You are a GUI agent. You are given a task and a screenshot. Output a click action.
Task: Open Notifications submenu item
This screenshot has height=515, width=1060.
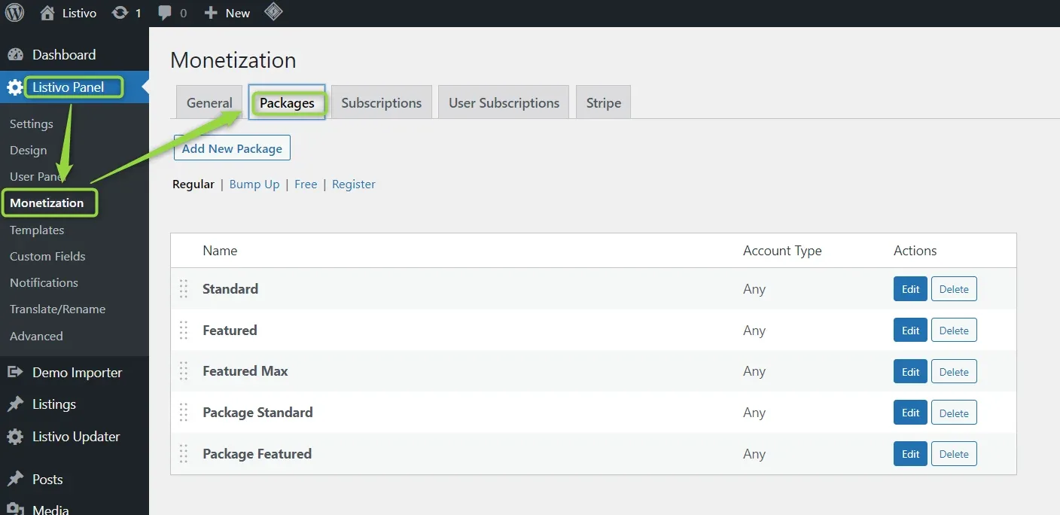[x=44, y=283]
